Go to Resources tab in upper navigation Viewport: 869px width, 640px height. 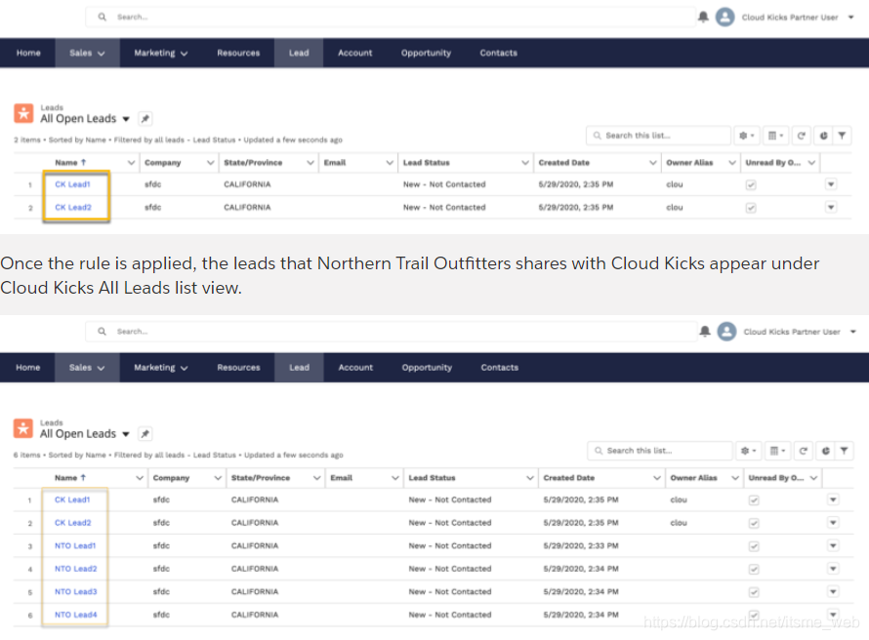[x=238, y=53]
